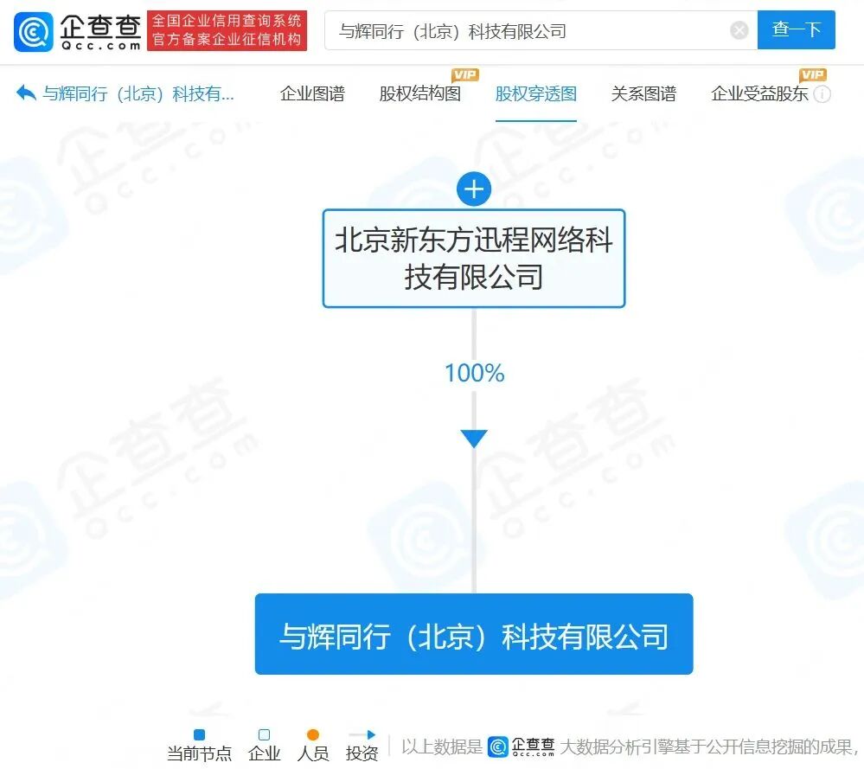Clear the search box with the X icon
This screenshot has height=769, width=864.
pos(739,30)
